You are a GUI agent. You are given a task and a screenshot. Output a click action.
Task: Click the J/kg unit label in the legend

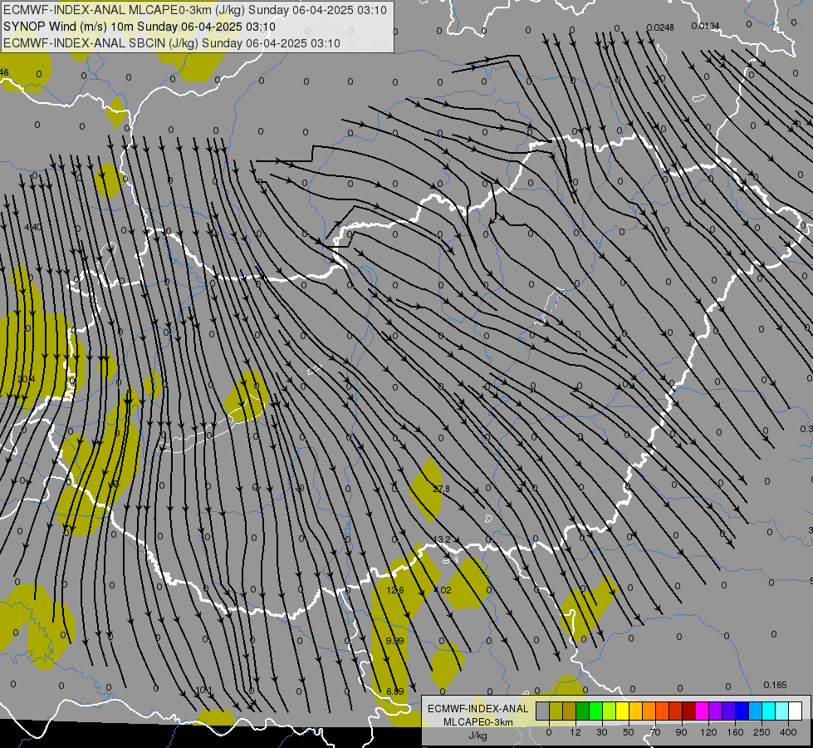478,736
